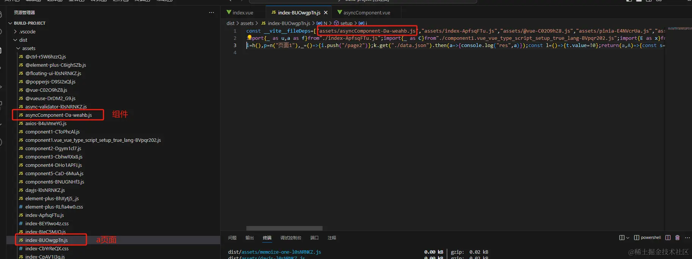Viewport: 692px width, 259px height.
Task: Open @popperjs-D9SI2xQl.js file
Action: point(50,82)
